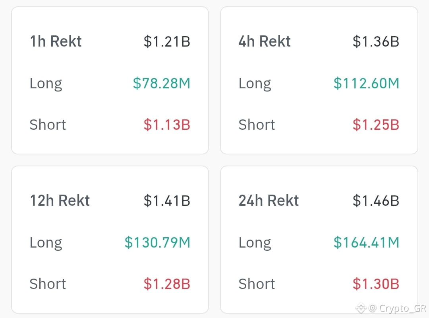Click the Short label in 24h card
This screenshot has height=318, width=429.
click(x=257, y=284)
